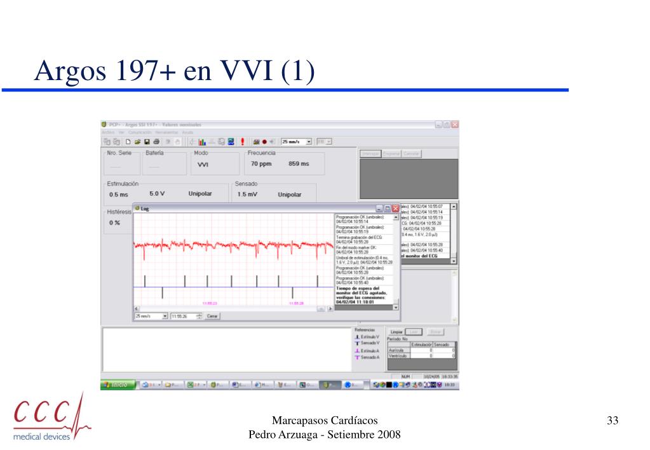Image resolution: width=650 pixels, height=450 pixels.
Task: Click the Cerrar button in Log window
Action: (212, 317)
